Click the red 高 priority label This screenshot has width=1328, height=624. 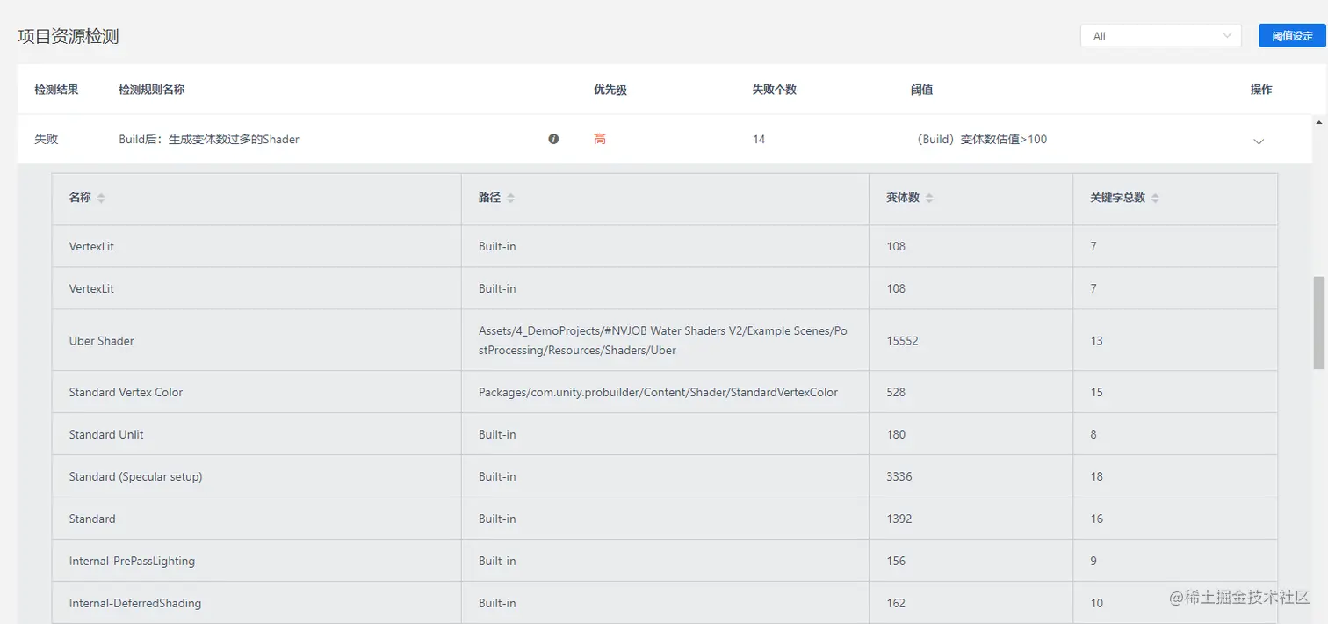click(x=599, y=139)
